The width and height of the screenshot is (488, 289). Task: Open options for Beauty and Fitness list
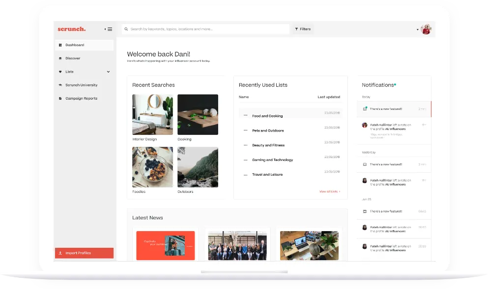pos(246,145)
